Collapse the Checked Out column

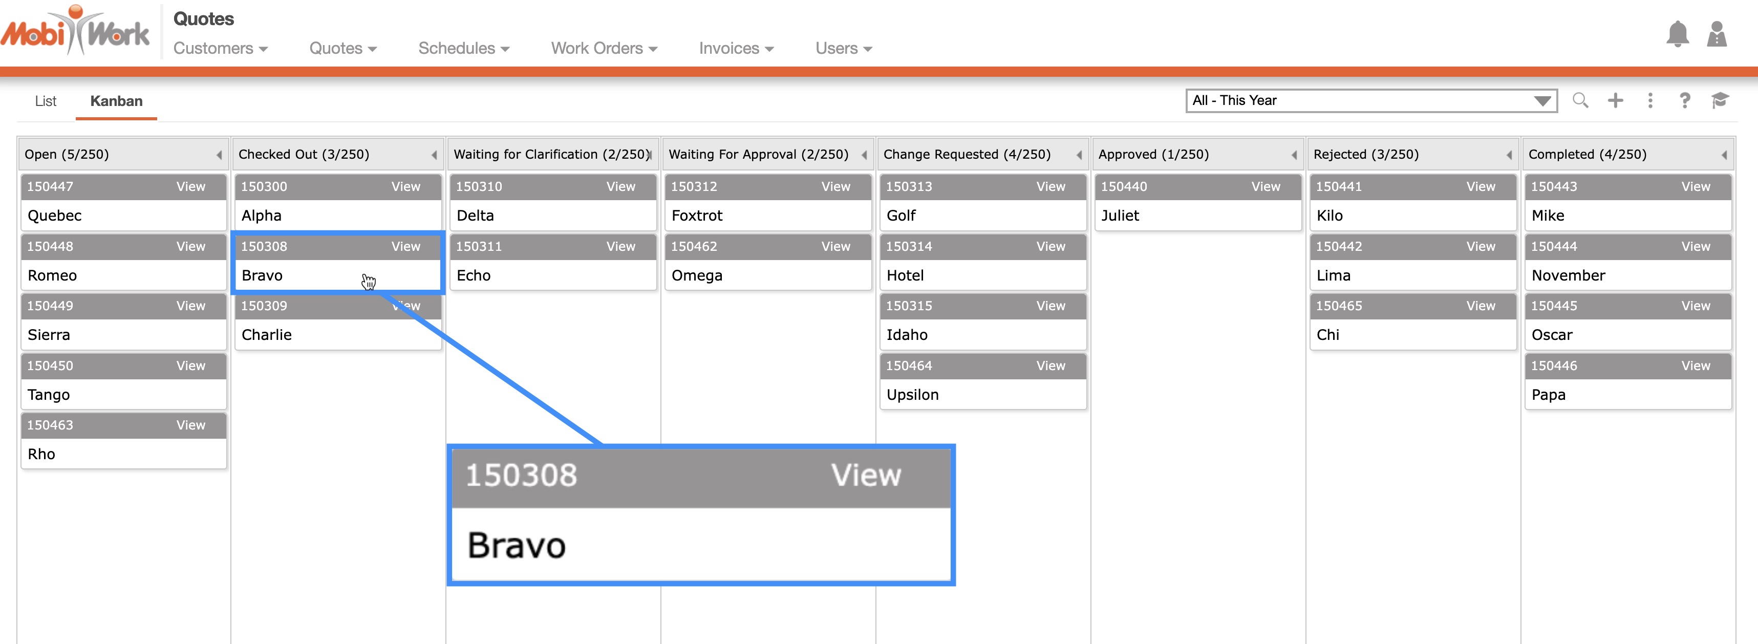click(x=434, y=155)
